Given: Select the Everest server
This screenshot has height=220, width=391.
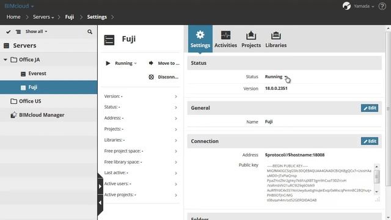Looking at the screenshot, I should pyautogui.click(x=37, y=73).
